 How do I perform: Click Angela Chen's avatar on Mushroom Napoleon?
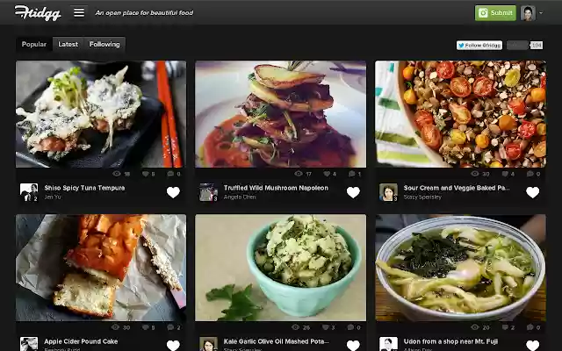[209, 192]
